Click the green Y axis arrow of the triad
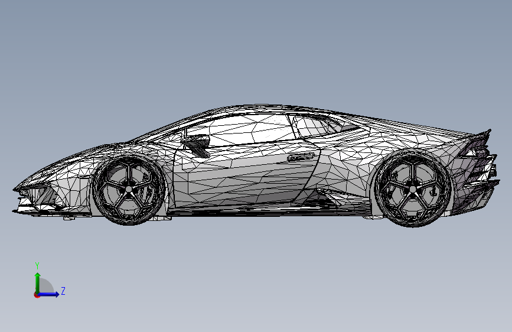Viewport: 512px width, 332px height. click(x=38, y=282)
